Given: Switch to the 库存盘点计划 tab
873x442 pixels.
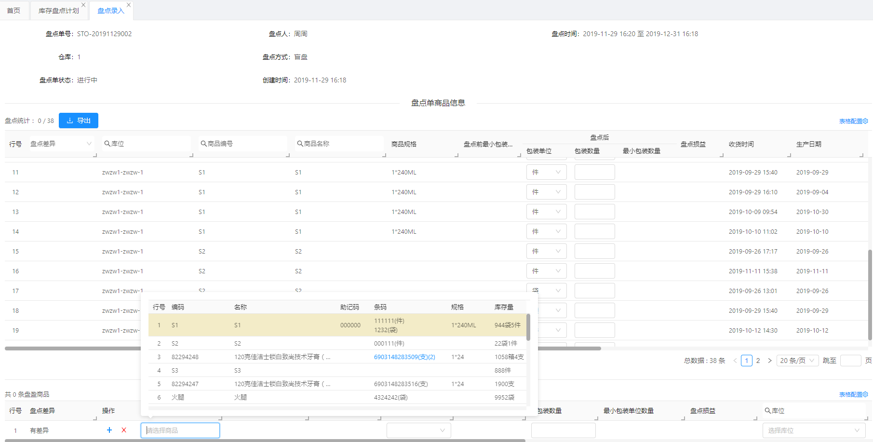Looking at the screenshot, I should [59, 11].
